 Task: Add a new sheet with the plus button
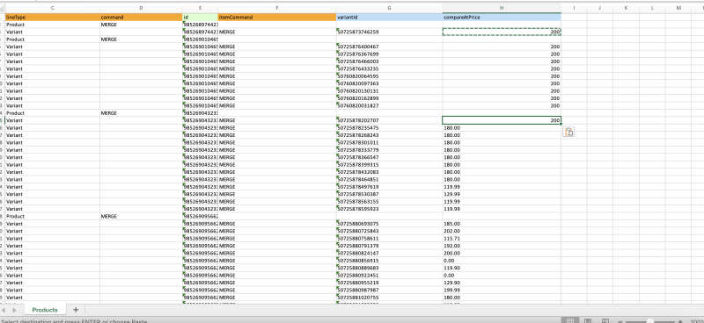pyautogui.click(x=76, y=310)
